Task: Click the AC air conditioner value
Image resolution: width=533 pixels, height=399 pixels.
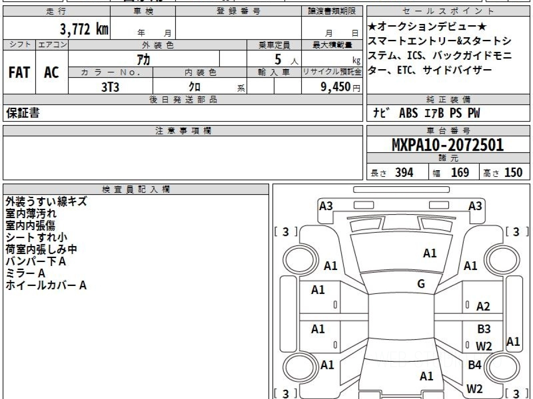Action: [52, 73]
